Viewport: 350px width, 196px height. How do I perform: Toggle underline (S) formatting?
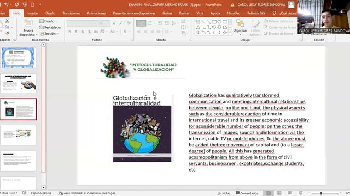coord(83,32)
